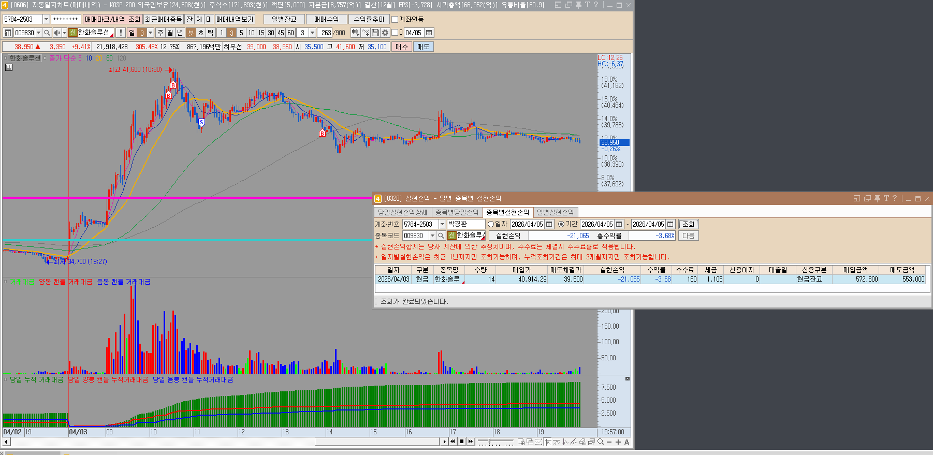Open the calendar picker next to 04/05
This screenshot has height=455, width=933.
point(429,33)
